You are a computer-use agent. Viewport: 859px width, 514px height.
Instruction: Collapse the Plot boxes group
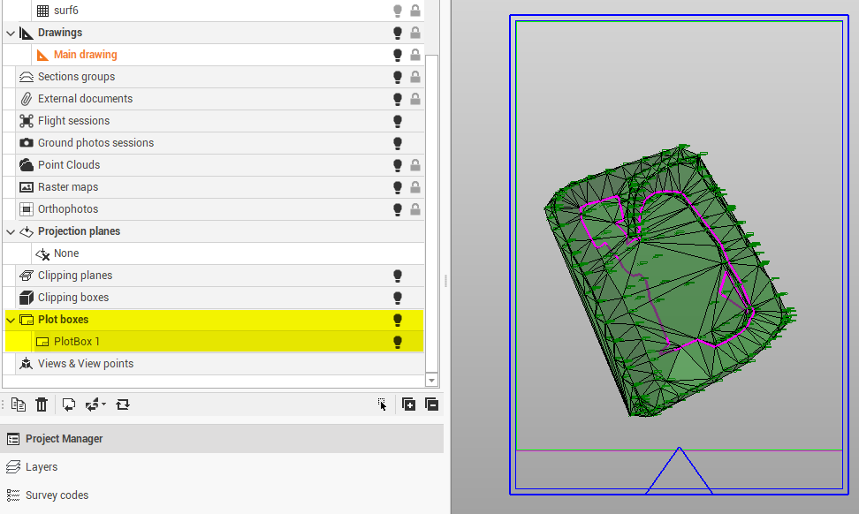pos(11,320)
